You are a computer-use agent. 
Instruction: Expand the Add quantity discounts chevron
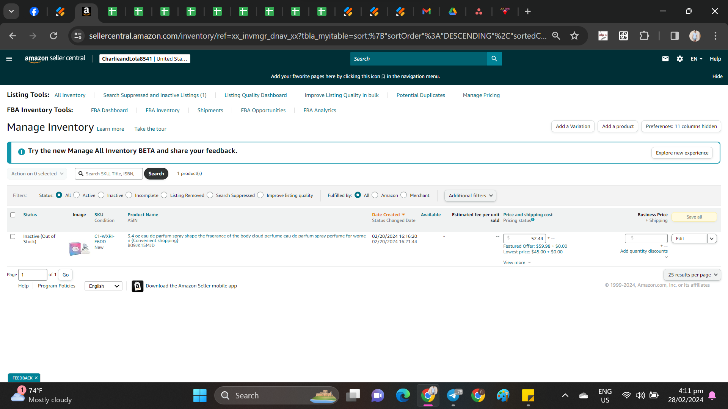[666, 257]
